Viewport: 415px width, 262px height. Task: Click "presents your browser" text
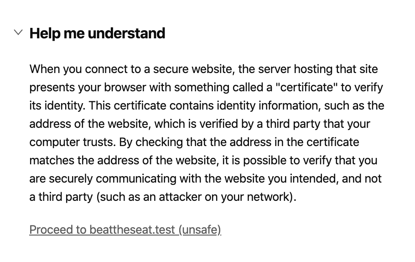[88, 88]
